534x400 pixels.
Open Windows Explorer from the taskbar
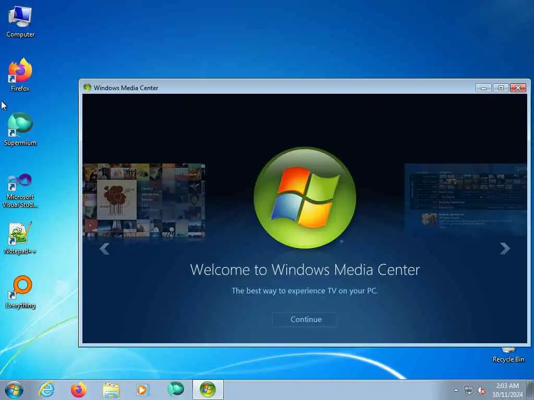coord(111,390)
